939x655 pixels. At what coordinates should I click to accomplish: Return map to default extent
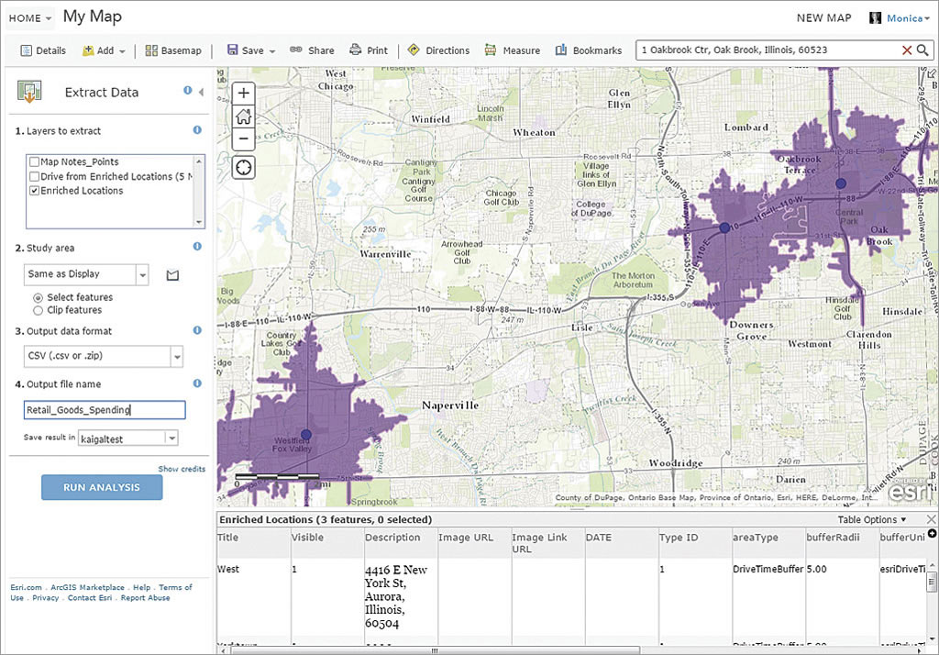(x=243, y=117)
